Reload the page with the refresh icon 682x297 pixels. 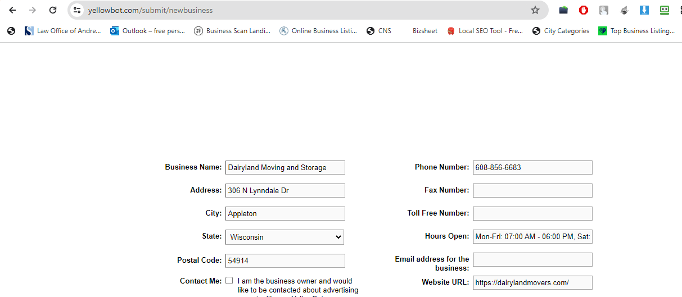pos(53,10)
